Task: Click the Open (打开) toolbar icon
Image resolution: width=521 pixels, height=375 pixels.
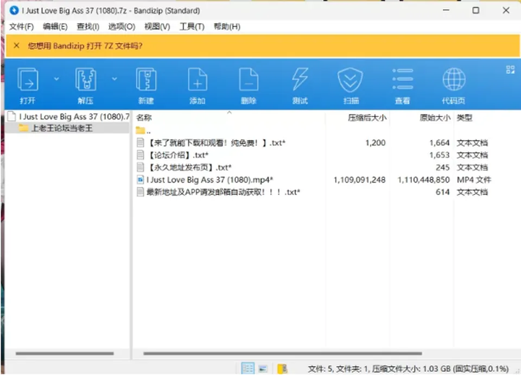Action: pyautogui.click(x=28, y=80)
